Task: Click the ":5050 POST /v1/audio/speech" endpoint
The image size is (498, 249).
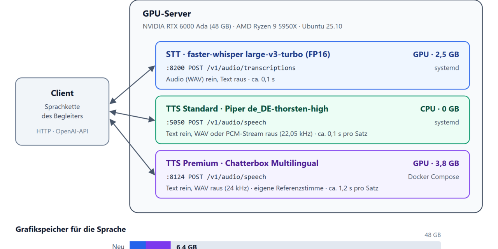Action: tap(216, 122)
